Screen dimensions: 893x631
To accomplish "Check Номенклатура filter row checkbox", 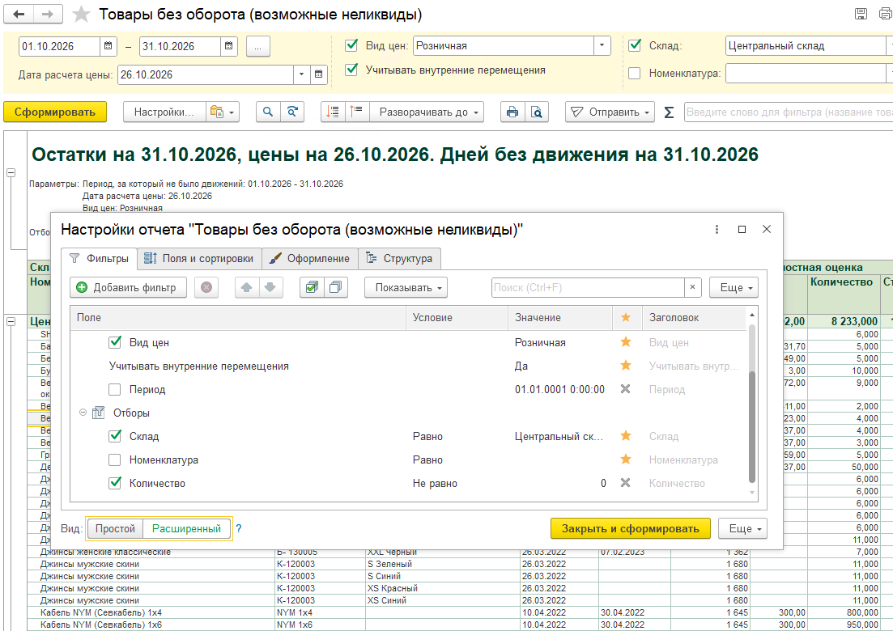I will point(115,459).
